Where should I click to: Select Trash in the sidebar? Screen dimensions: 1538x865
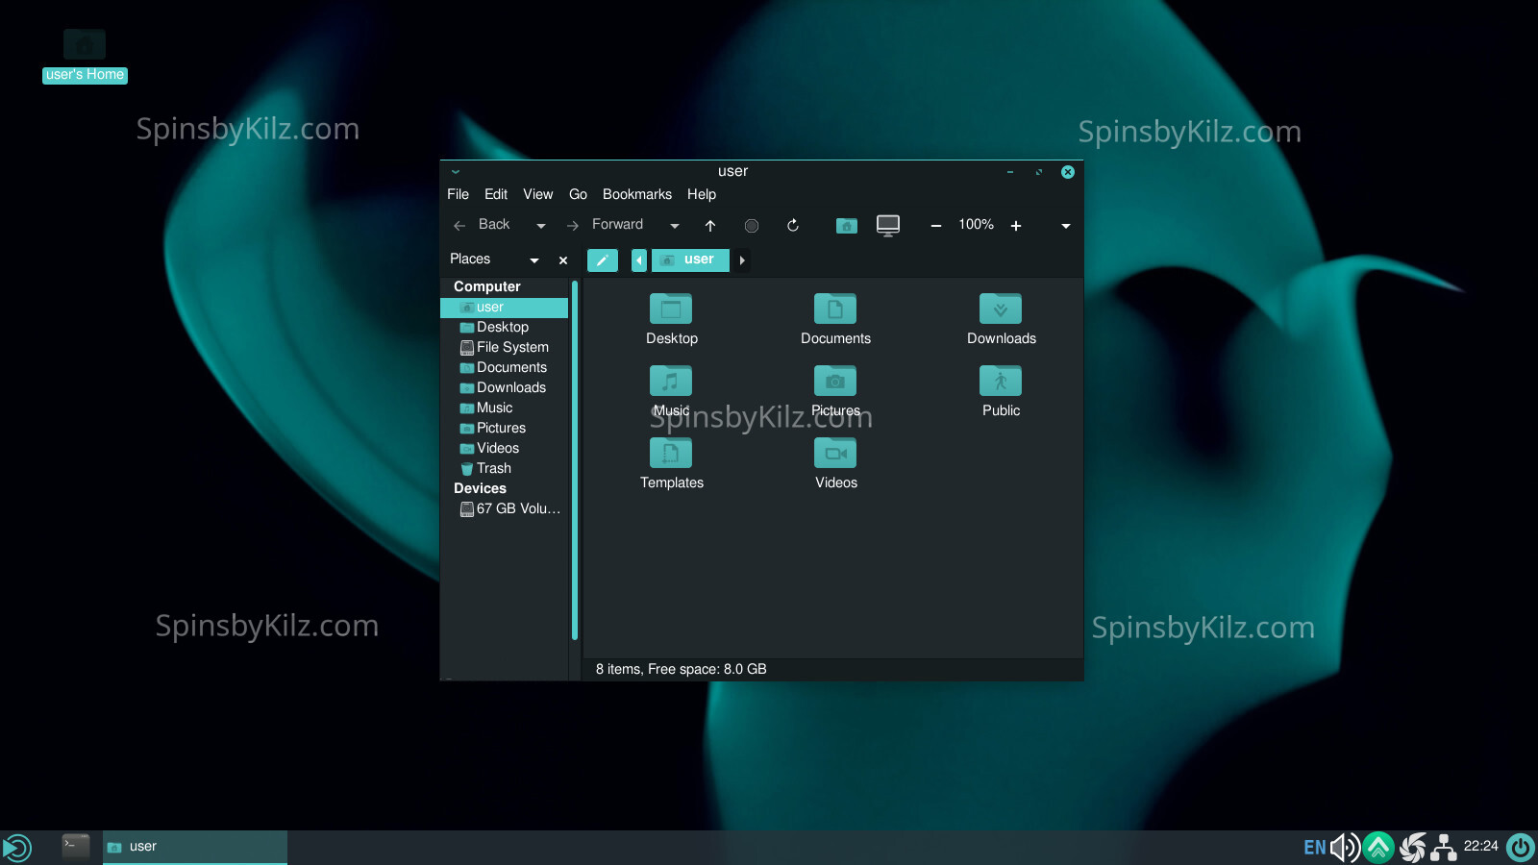click(x=493, y=468)
